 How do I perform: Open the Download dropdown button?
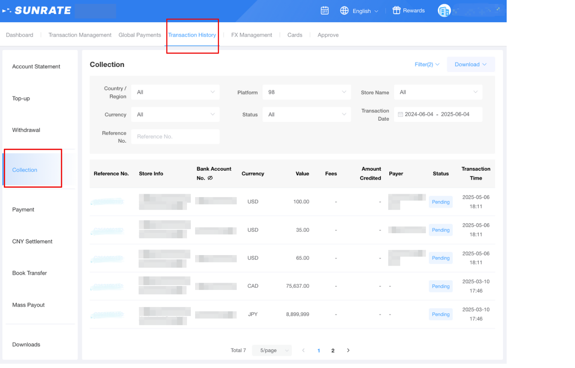[x=471, y=64]
